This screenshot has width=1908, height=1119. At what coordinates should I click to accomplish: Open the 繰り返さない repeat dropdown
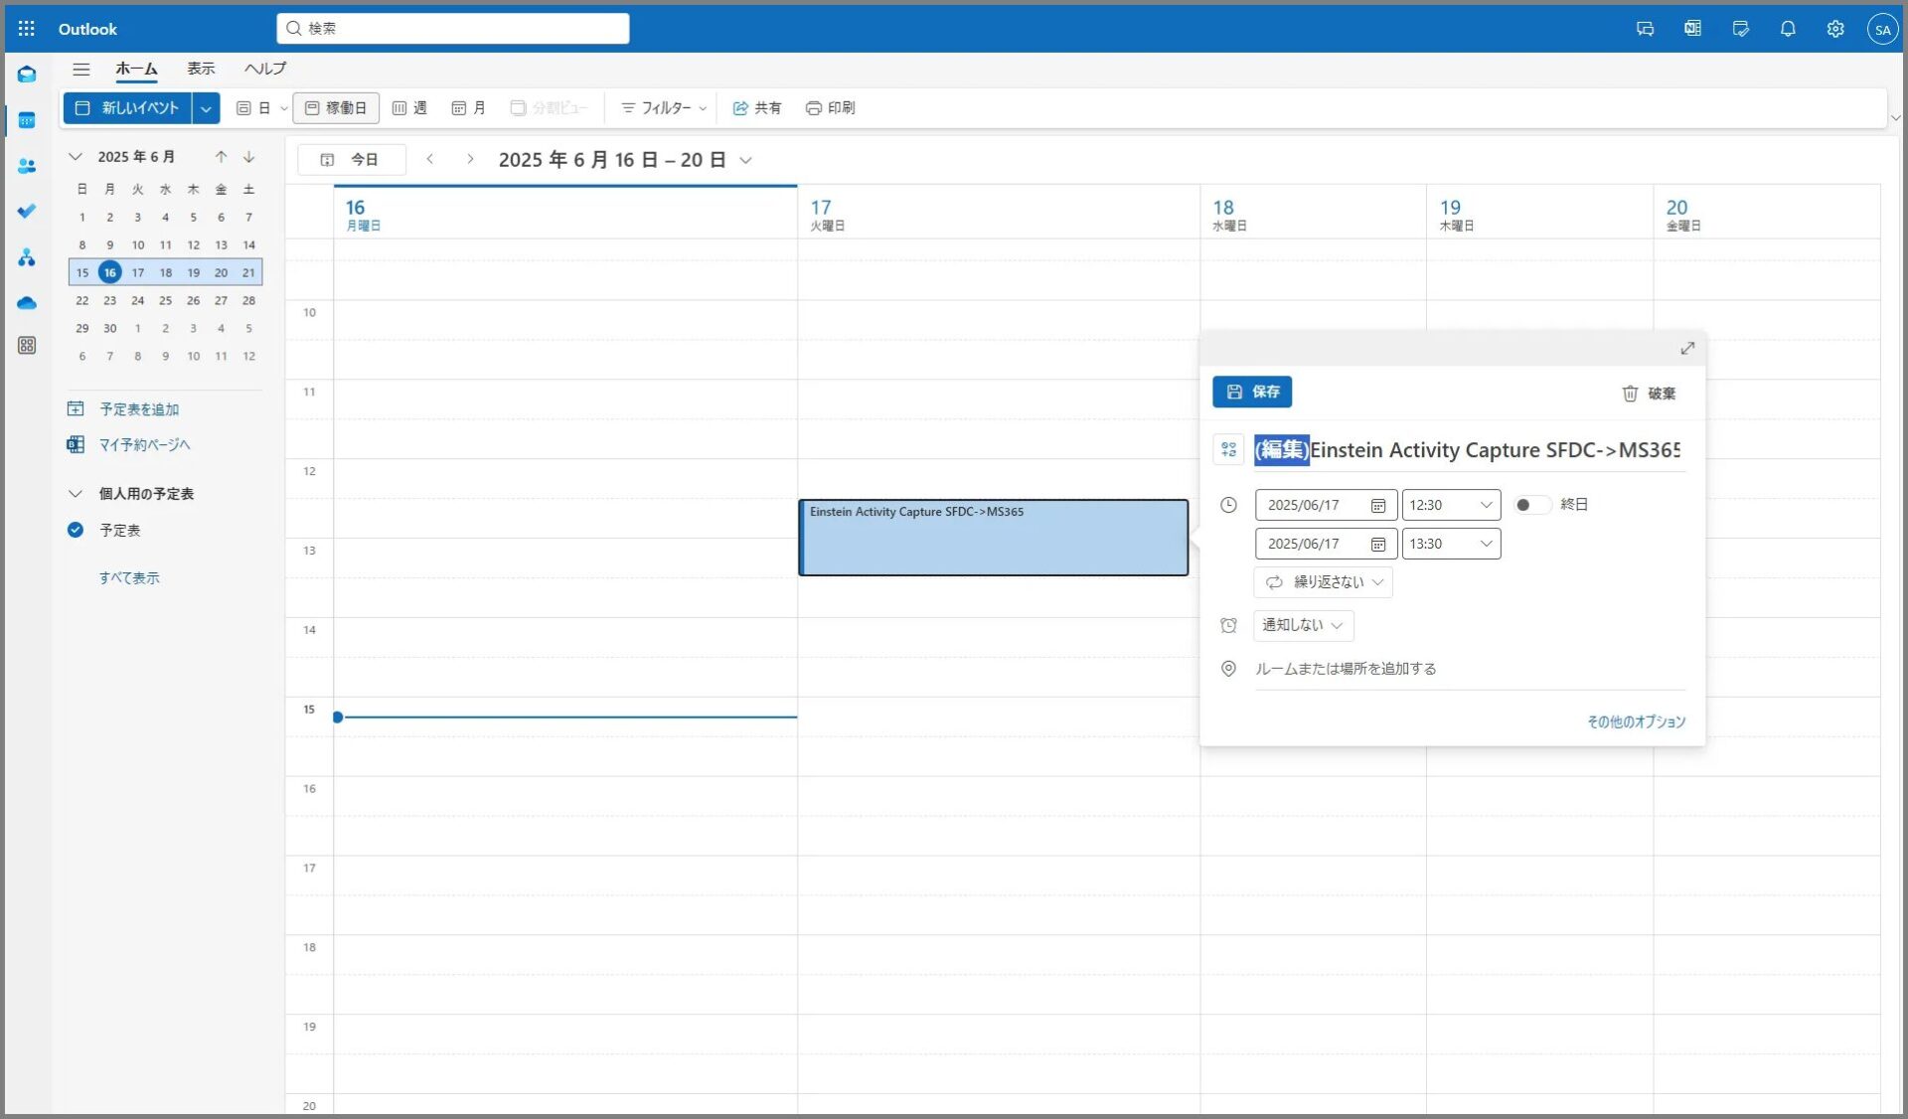1324,582
